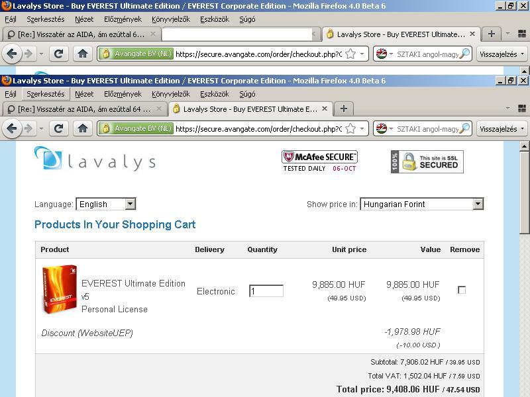This screenshot has width=530, height=397.
Task: Go Home in front Firefox window
Action: tap(82, 128)
